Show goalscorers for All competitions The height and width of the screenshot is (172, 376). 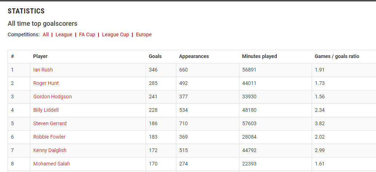(45, 35)
